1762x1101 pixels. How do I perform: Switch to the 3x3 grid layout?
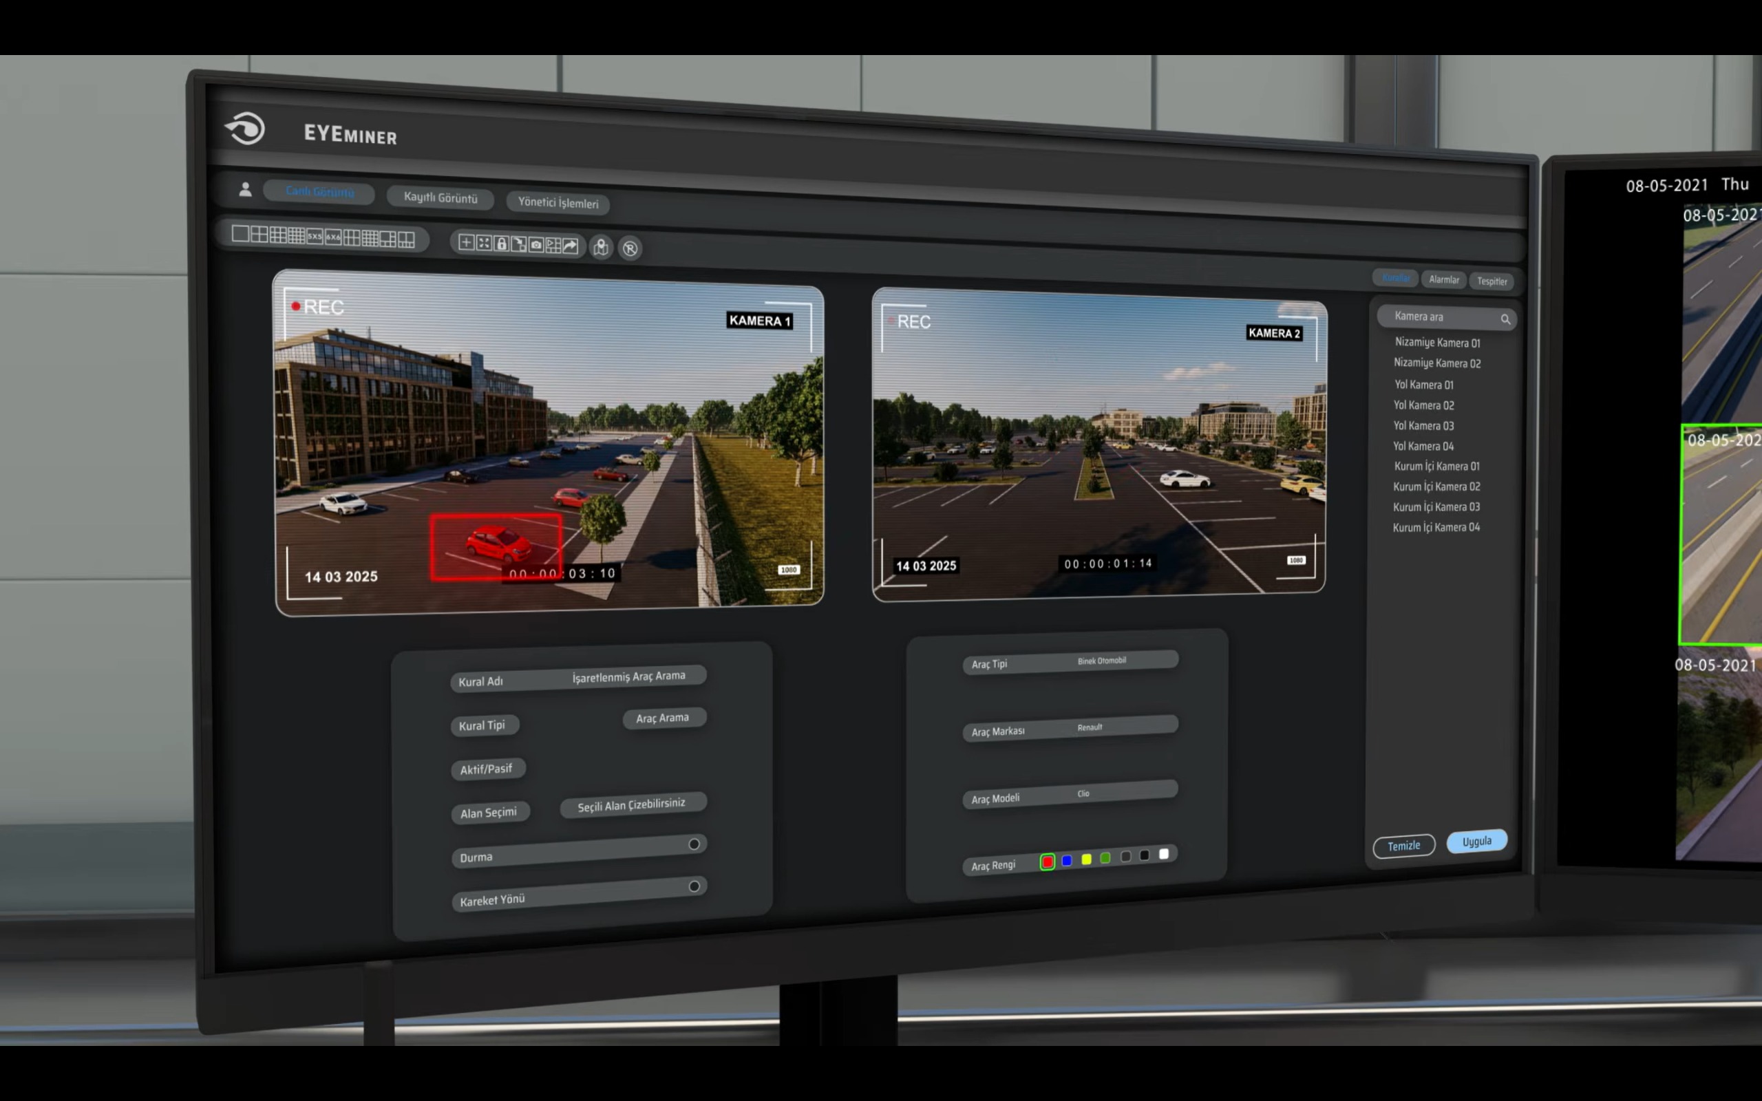coord(277,235)
